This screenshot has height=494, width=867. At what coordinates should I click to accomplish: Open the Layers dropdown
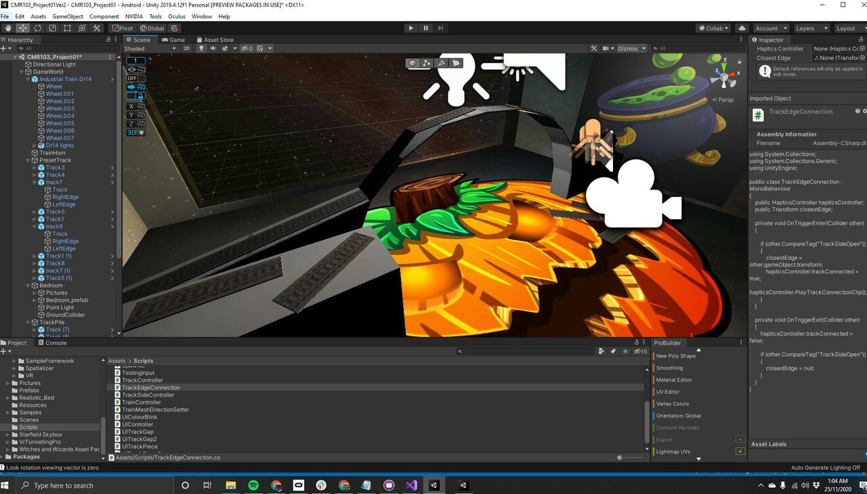(x=811, y=28)
